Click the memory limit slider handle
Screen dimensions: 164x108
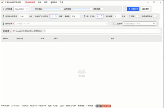click(x=90, y=9)
